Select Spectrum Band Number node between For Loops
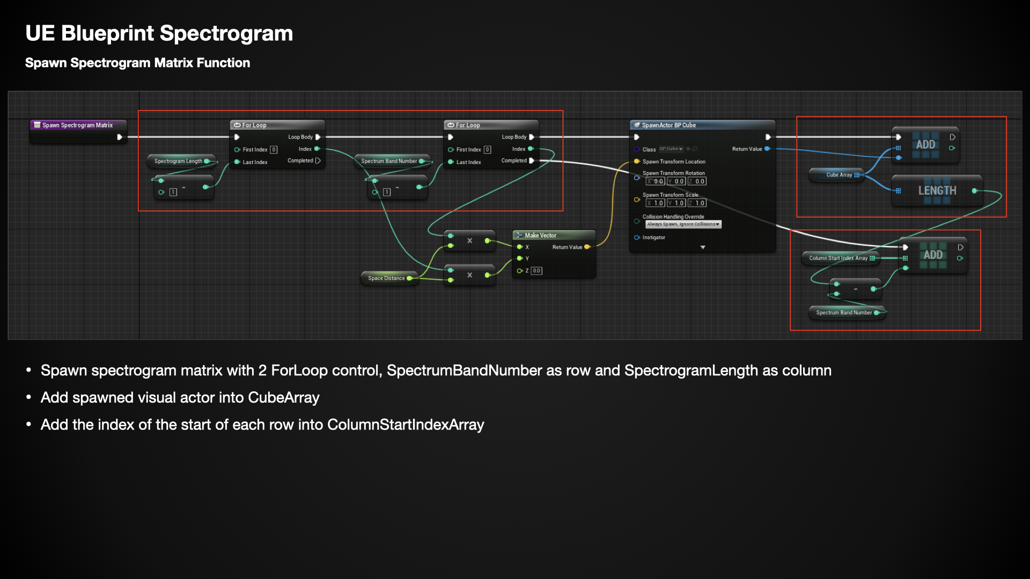The image size is (1030, 579). [x=392, y=161]
